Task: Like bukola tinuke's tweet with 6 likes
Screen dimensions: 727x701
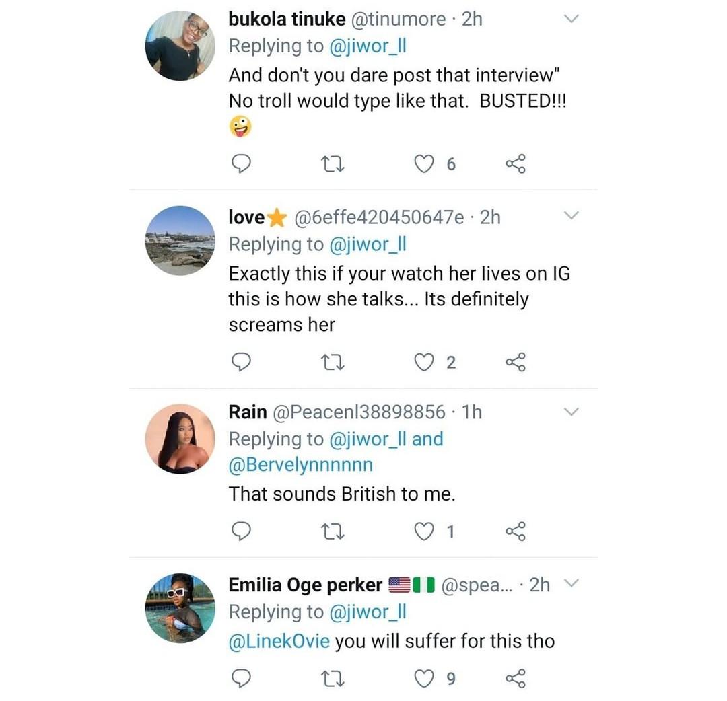Action: (424, 163)
